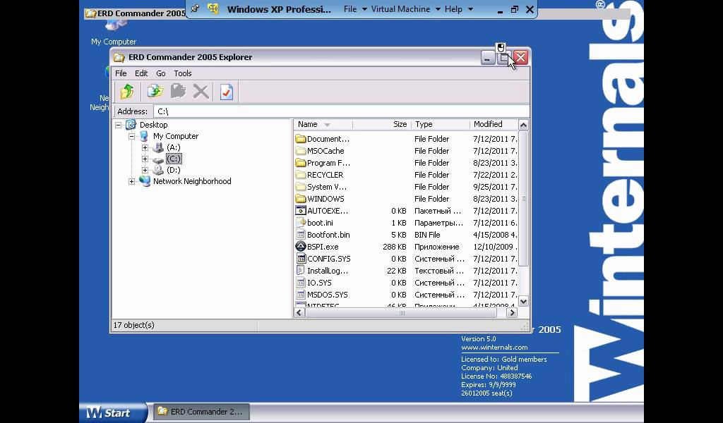723x423 pixels.
Task: Sort by Modified column header
Action: (494, 124)
